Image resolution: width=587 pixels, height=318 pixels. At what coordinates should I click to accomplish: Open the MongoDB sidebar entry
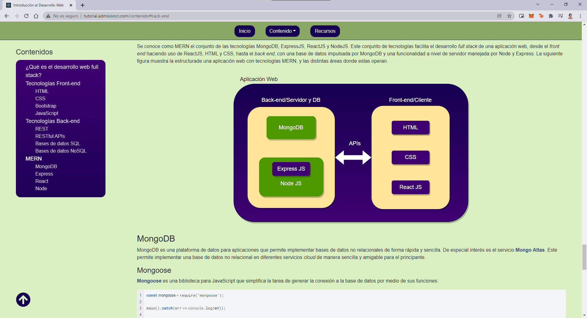[46, 166]
